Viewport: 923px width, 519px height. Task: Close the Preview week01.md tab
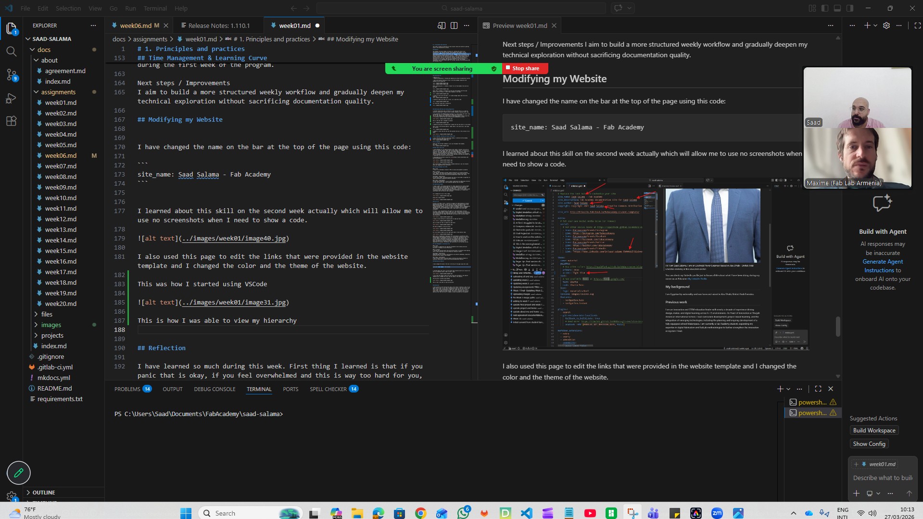[554, 25]
